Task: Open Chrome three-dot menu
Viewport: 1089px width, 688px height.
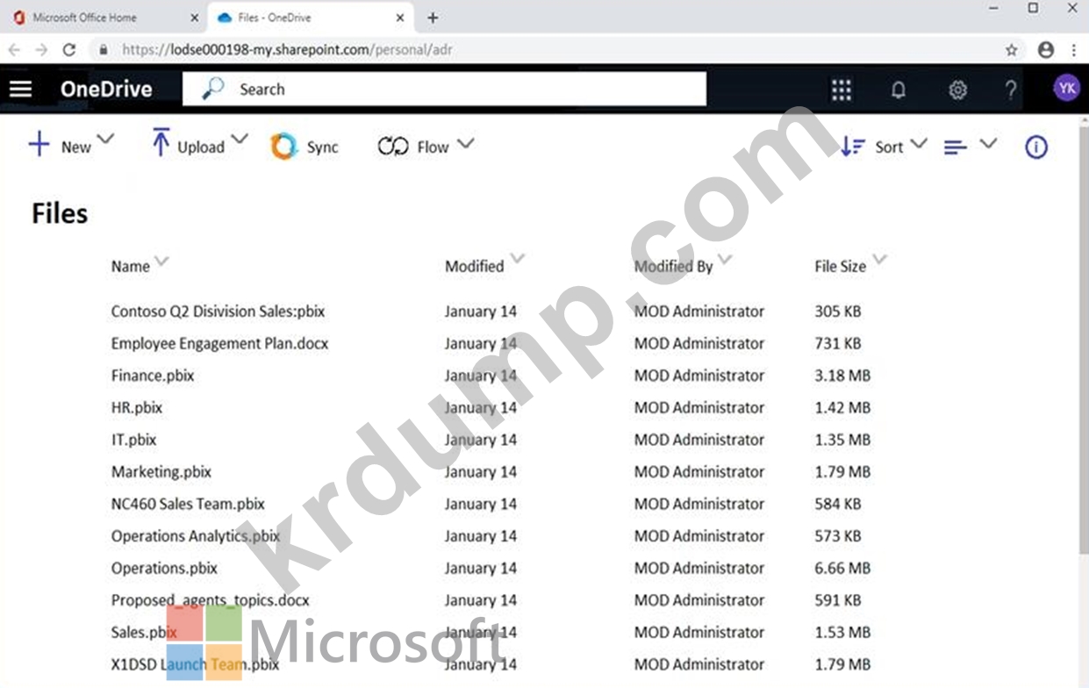Action: (1074, 50)
